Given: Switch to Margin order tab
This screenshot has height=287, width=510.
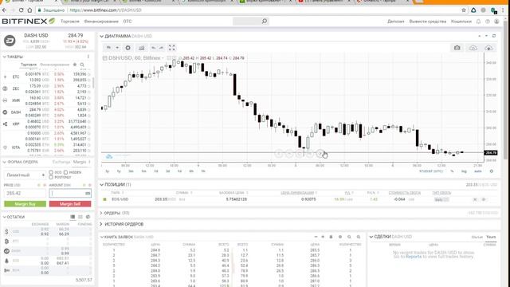Looking at the screenshot, I should pos(80,162).
